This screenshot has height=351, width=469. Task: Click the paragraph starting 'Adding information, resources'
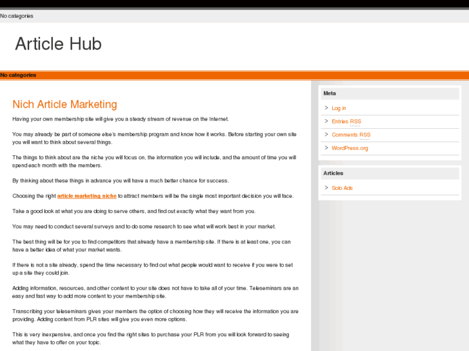[x=155, y=292]
